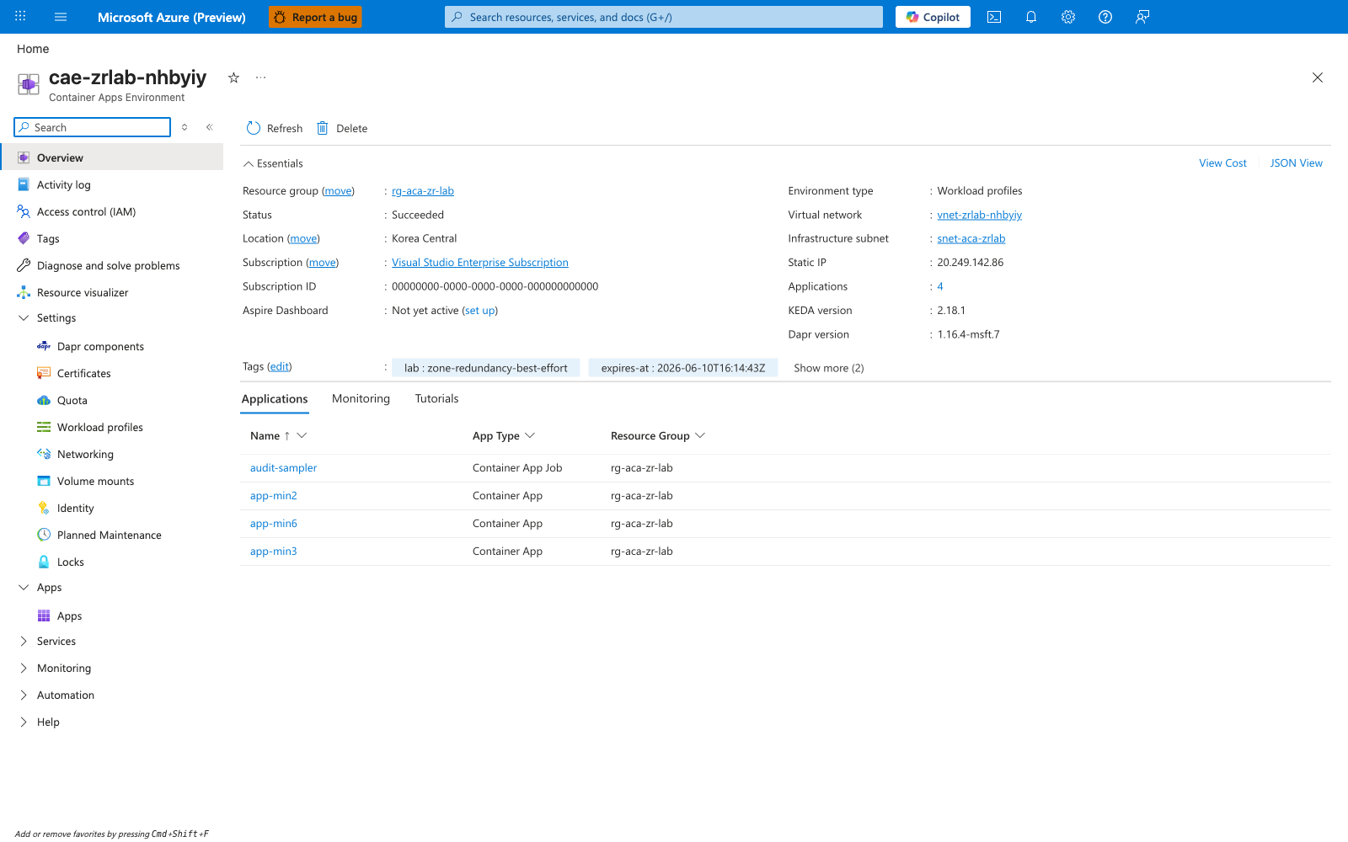Open the Name column filter chevron

coord(302,435)
